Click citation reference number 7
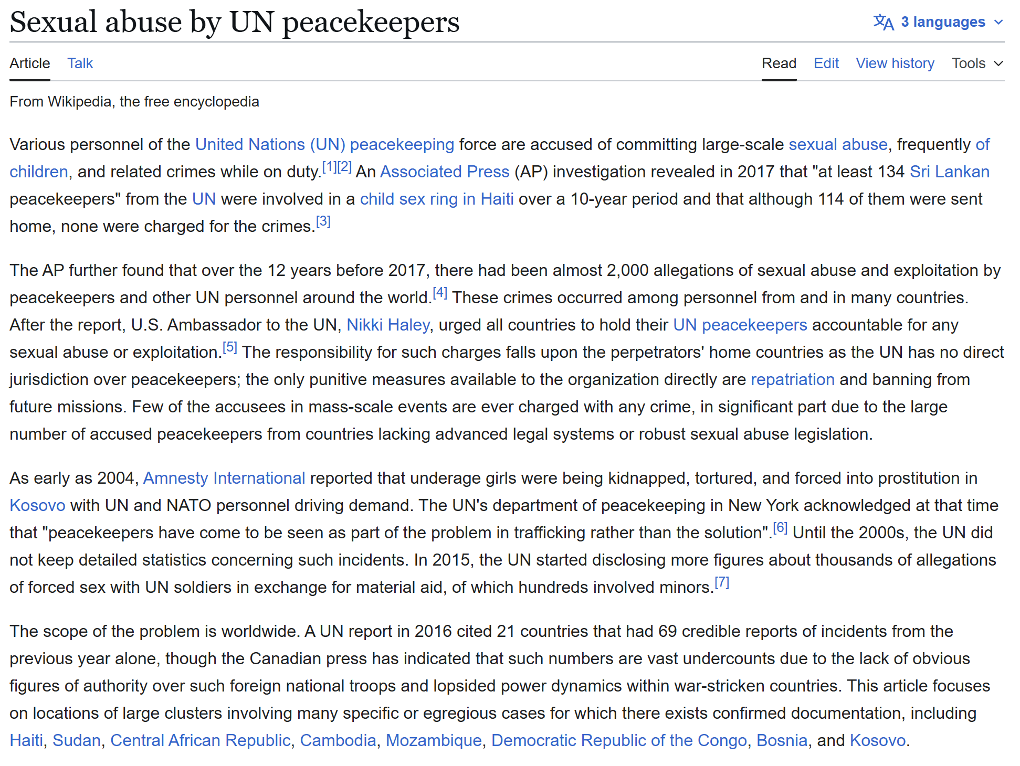This screenshot has width=1020, height=766. 722,582
